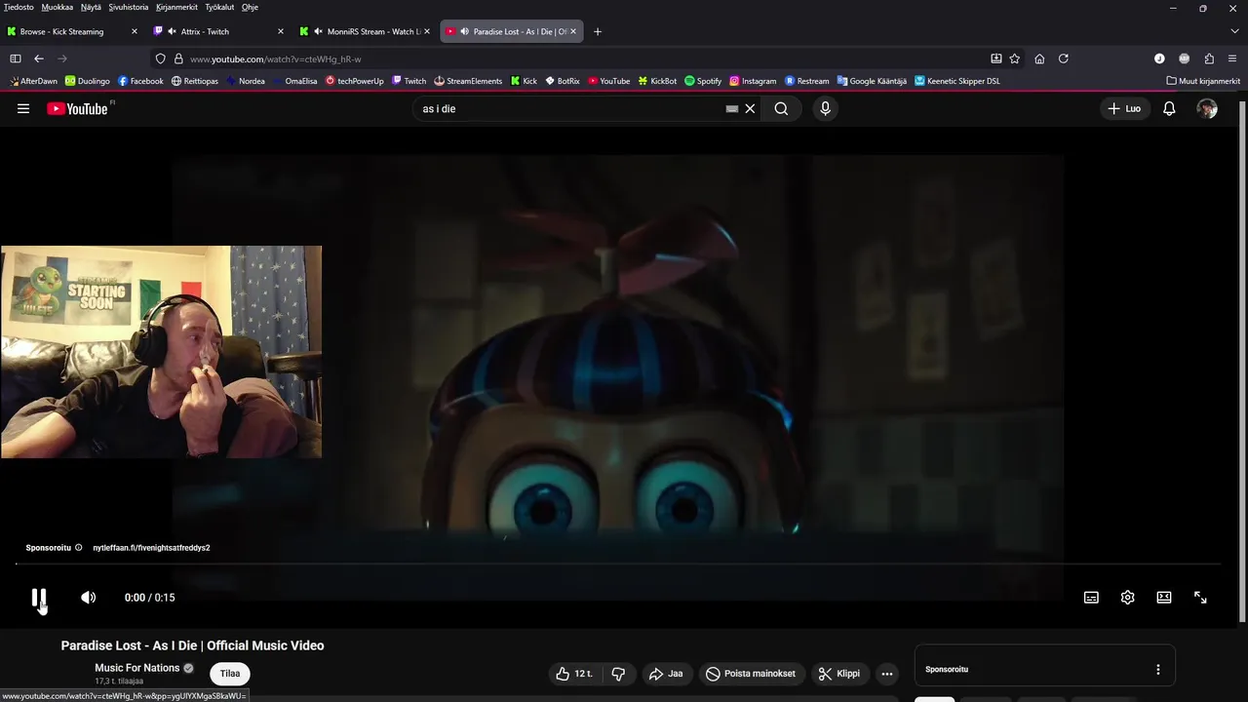Go to browser home page
Screen dimensions: 1248x702
coord(1039,58)
